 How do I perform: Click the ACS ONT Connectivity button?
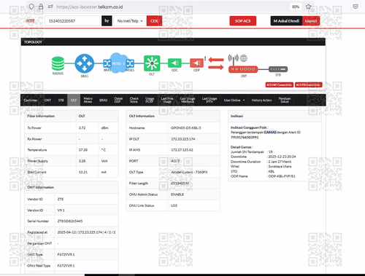point(280,84)
